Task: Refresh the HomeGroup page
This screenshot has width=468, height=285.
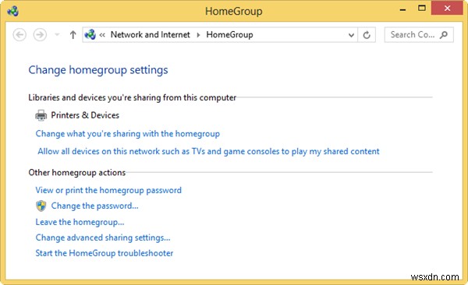Action: 367,35
